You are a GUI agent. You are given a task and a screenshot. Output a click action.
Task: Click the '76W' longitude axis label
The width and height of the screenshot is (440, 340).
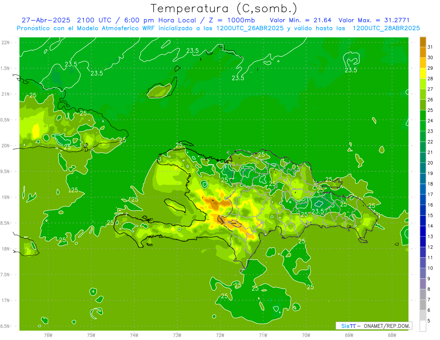coord(48,335)
